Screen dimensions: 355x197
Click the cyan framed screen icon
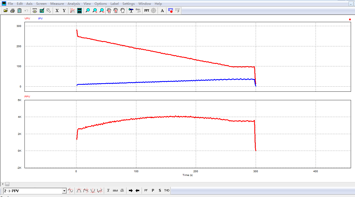tap(79, 11)
